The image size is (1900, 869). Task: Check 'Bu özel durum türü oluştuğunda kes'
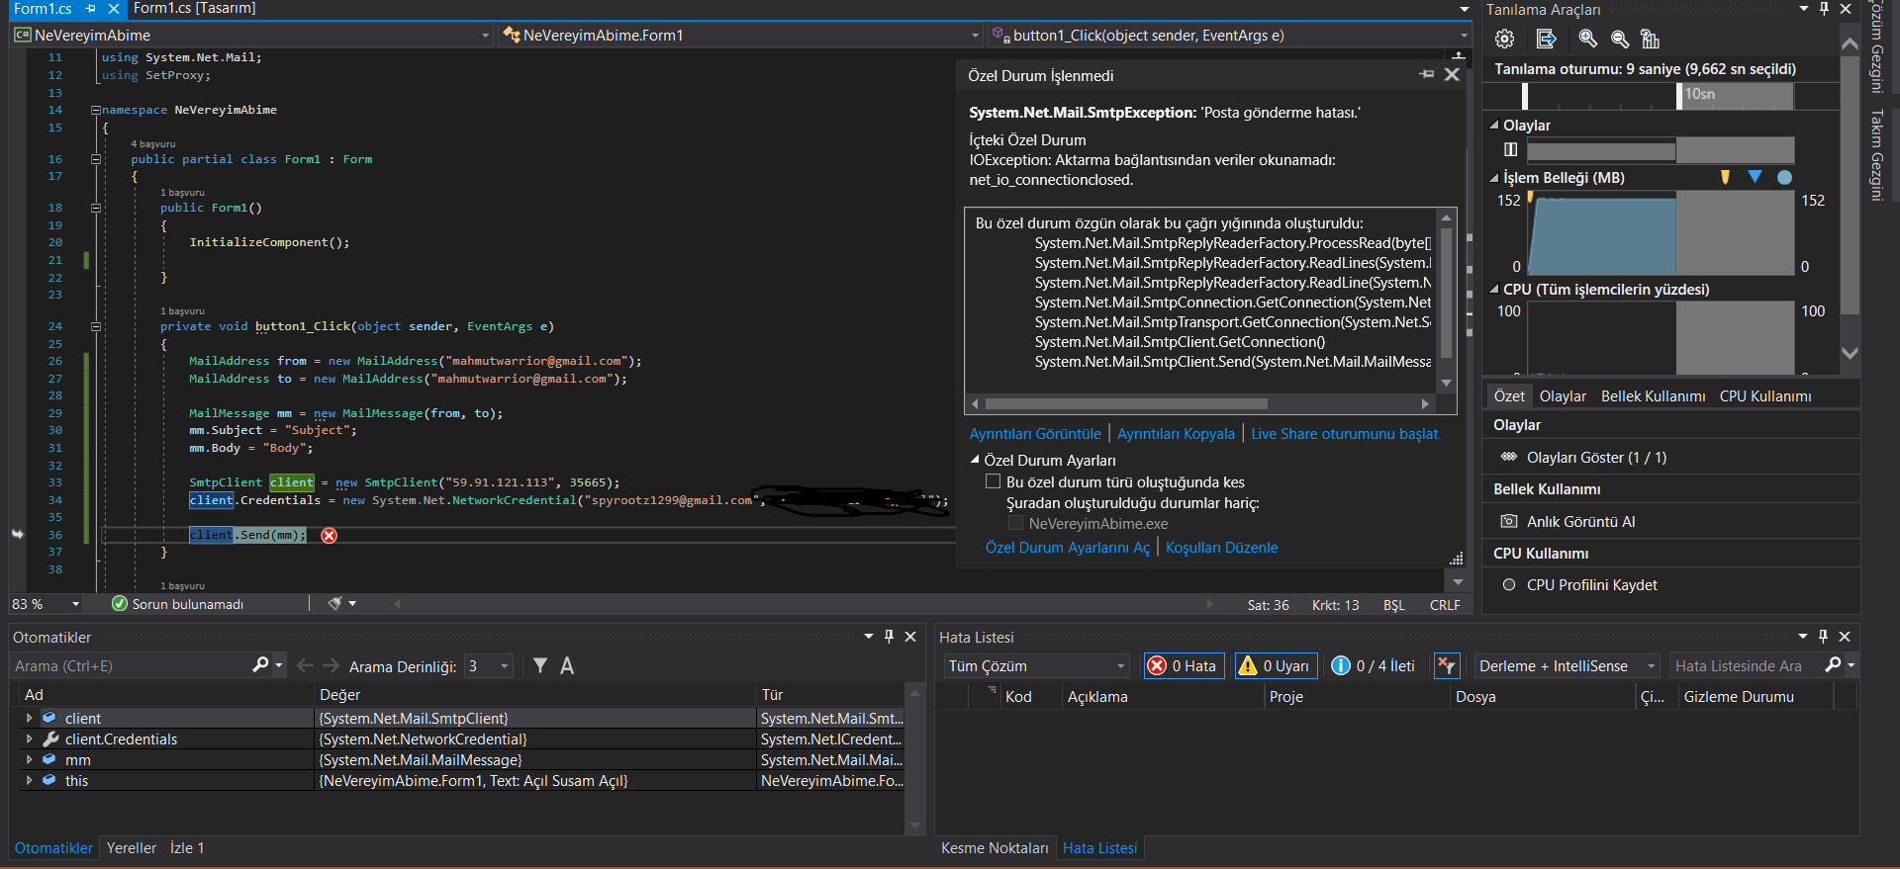[x=993, y=481]
